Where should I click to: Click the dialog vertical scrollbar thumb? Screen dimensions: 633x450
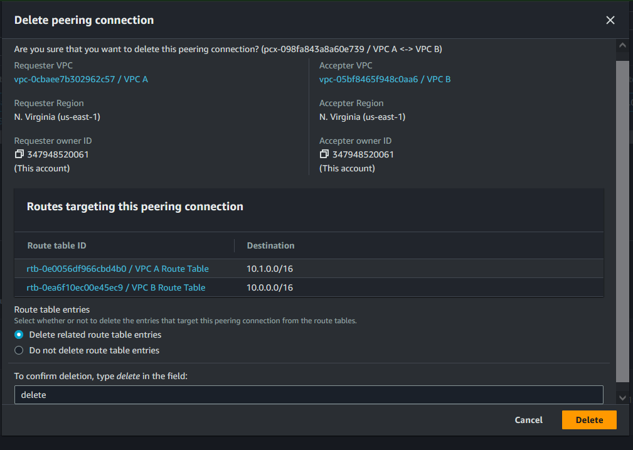click(x=622, y=220)
